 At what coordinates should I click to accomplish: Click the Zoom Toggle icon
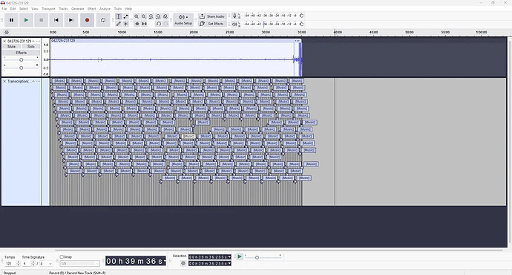click(165, 16)
